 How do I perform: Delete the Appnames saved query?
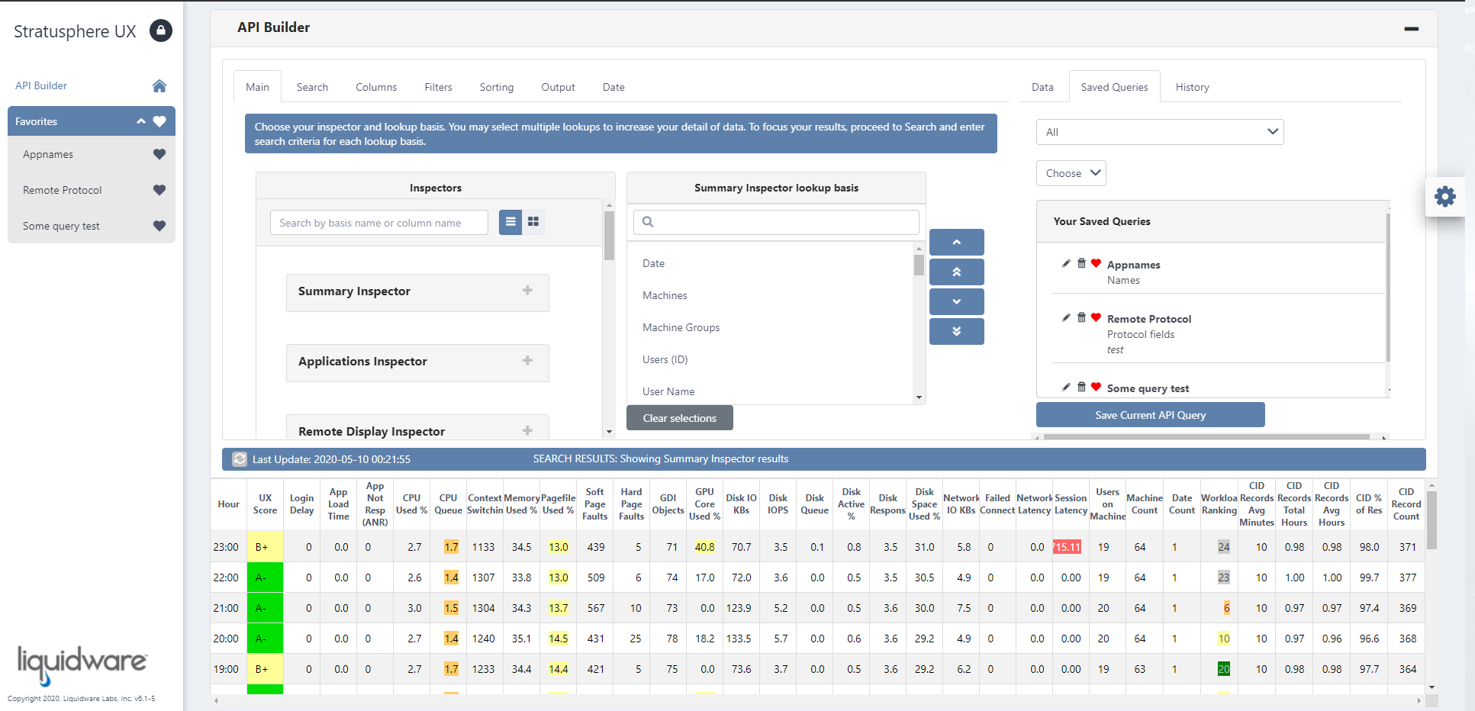(1081, 263)
